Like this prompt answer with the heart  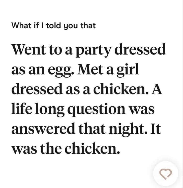(166, 174)
